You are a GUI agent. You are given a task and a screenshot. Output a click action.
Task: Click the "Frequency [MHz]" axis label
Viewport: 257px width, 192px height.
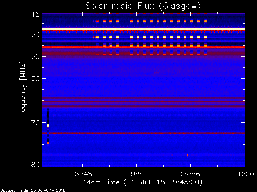click(23, 90)
